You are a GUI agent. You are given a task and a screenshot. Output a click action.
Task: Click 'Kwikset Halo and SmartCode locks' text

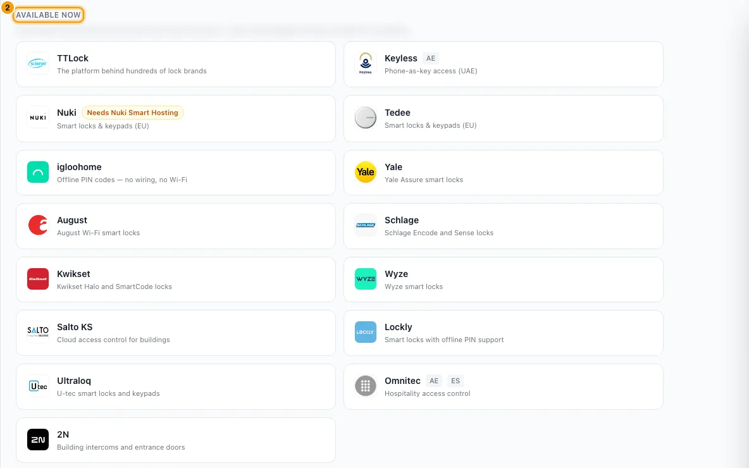(x=114, y=286)
